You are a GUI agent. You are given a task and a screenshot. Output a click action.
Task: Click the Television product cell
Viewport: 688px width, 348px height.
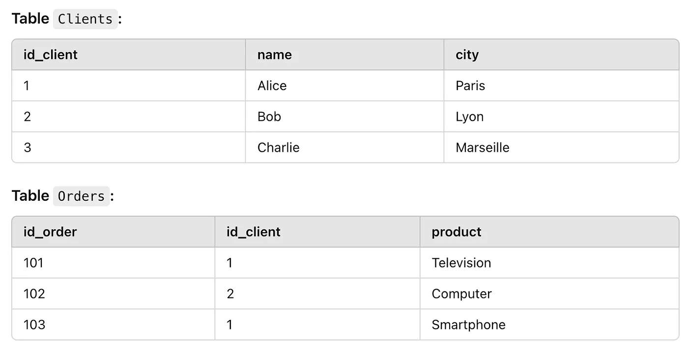point(549,263)
